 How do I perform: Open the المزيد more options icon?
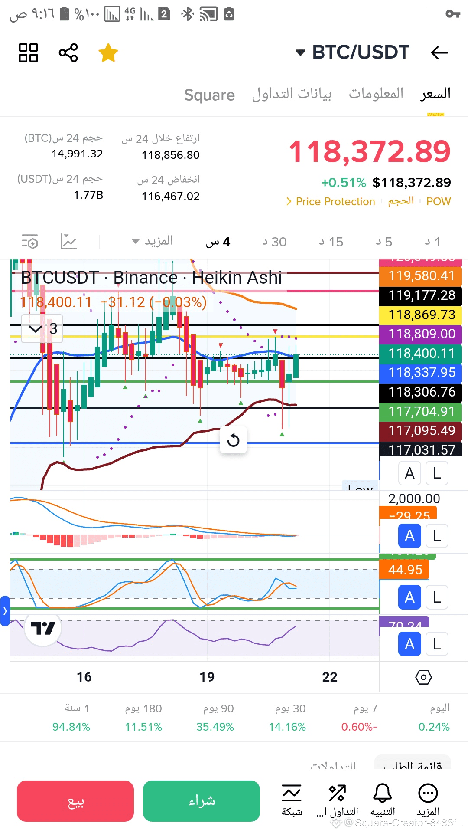coord(428,800)
